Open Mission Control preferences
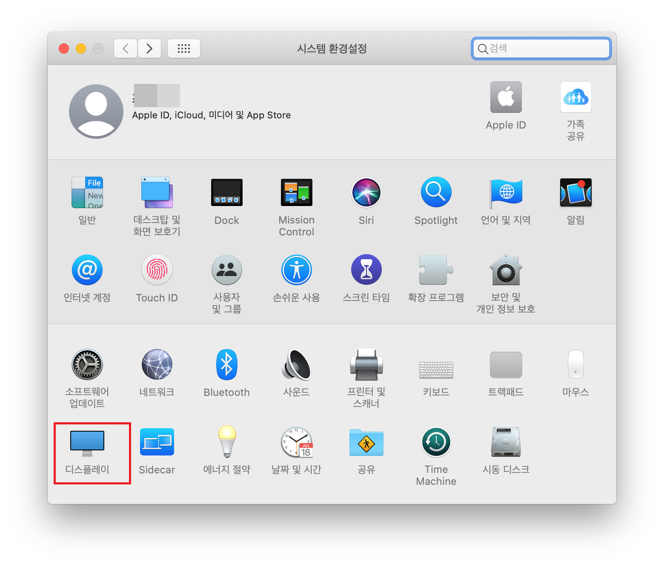The height and width of the screenshot is (567, 664). point(297,192)
